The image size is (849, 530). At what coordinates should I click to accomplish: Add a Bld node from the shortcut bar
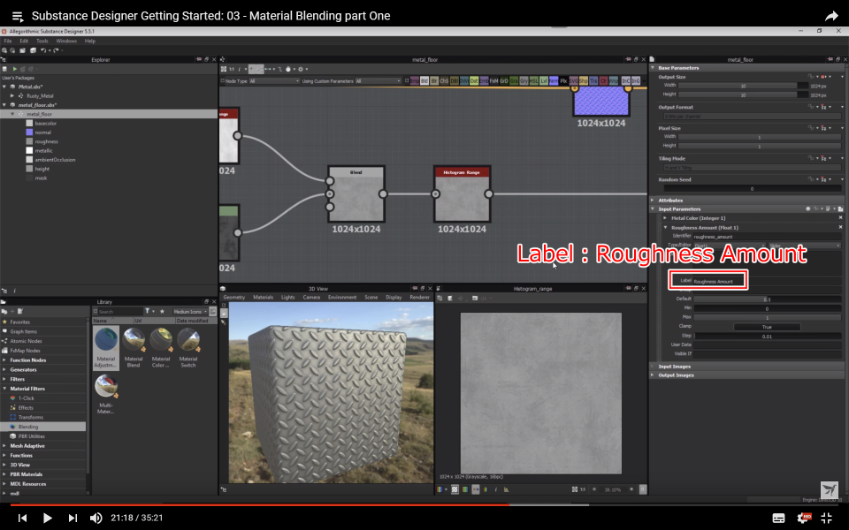click(424, 81)
